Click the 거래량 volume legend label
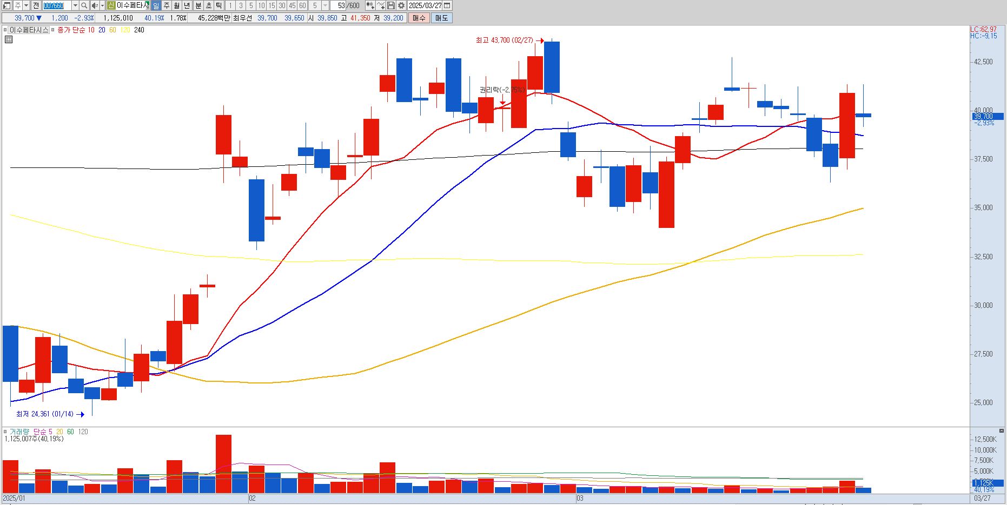Viewport: 1007px width, 505px height. point(19,432)
